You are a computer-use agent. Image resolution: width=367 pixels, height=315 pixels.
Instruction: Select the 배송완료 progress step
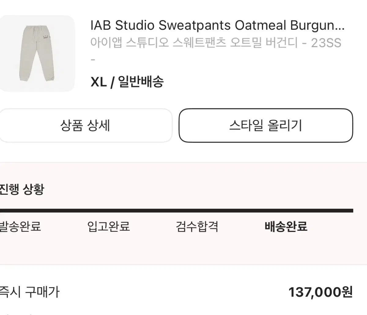pos(286,227)
